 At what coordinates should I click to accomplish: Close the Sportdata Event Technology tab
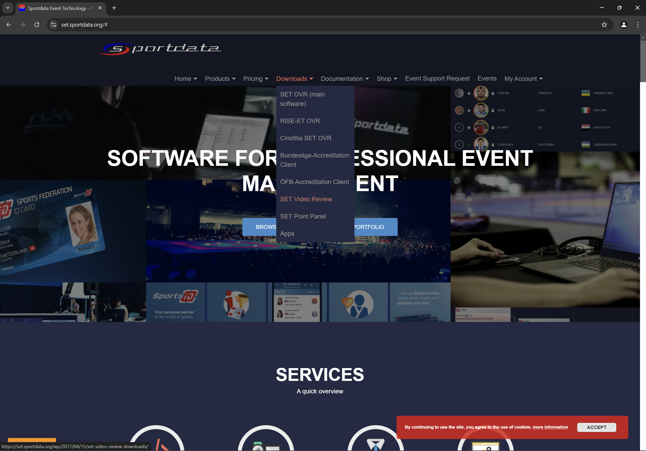click(x=100, y=8)
